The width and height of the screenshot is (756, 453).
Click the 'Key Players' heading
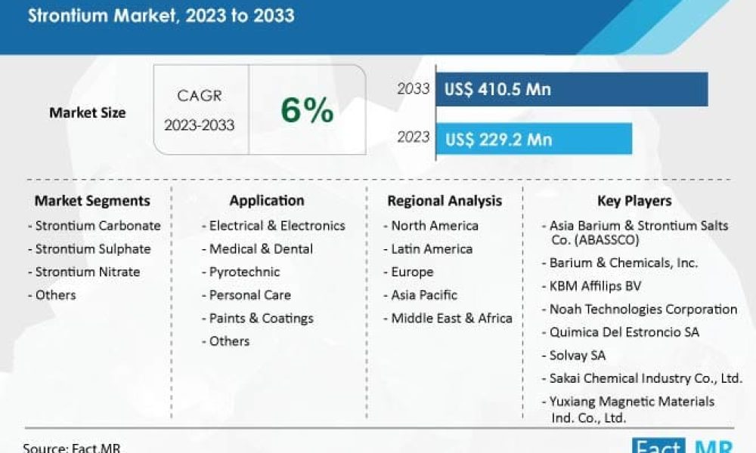coord(634,201)
